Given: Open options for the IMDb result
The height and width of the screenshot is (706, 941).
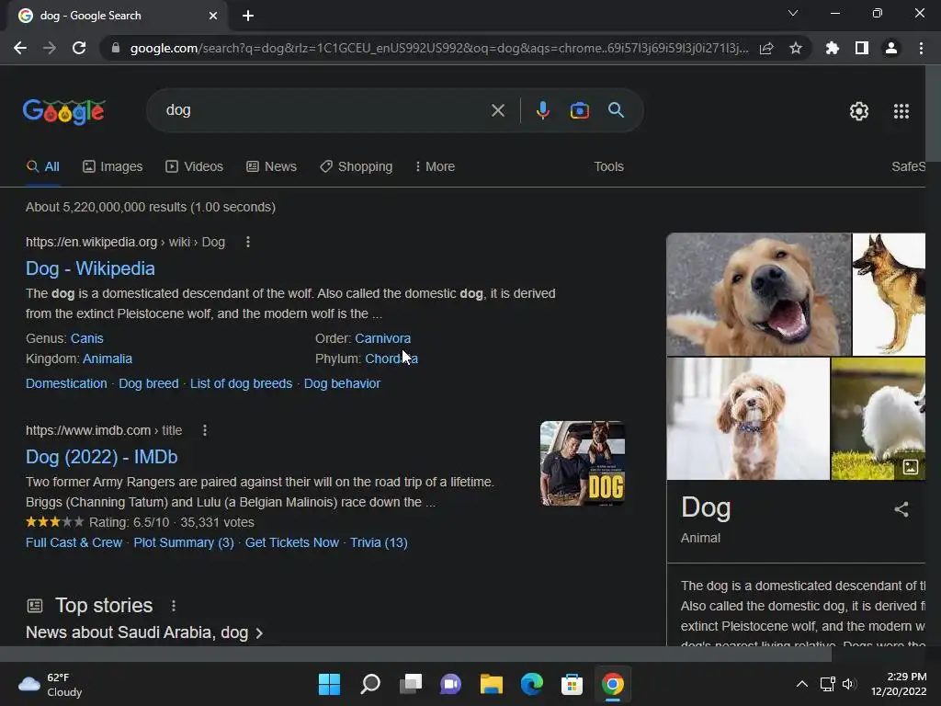Looking at the screenshot, I should click(x=205, y=430).
